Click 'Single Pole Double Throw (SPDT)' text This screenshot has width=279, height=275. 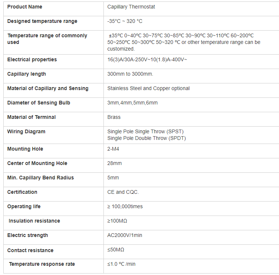coord(146,138)
